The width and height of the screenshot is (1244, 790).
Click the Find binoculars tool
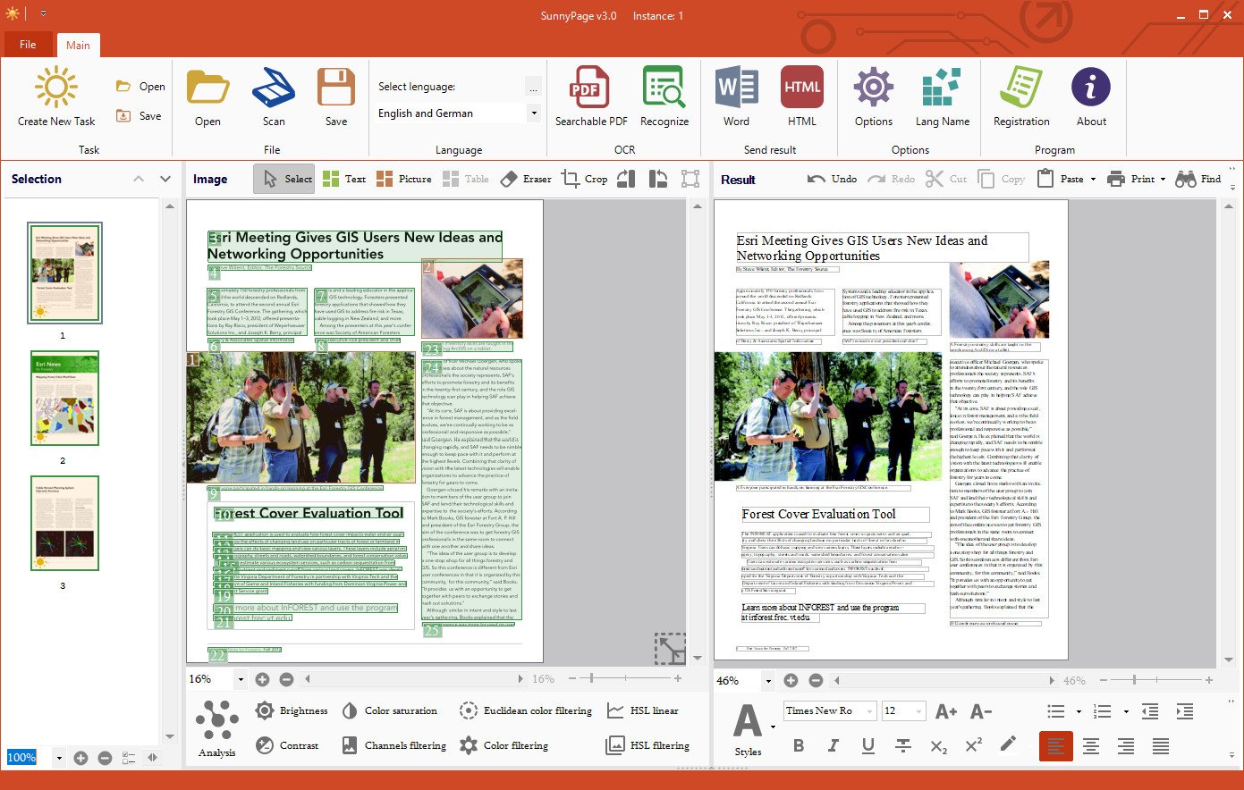pos(1198,179)
